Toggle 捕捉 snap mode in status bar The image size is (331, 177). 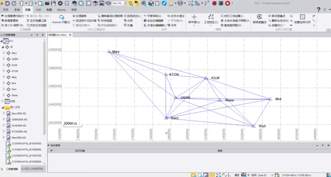pos(237,175)
